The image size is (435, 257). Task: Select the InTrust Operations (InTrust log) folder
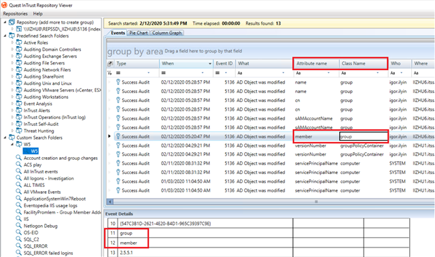(x=54, y=118)
